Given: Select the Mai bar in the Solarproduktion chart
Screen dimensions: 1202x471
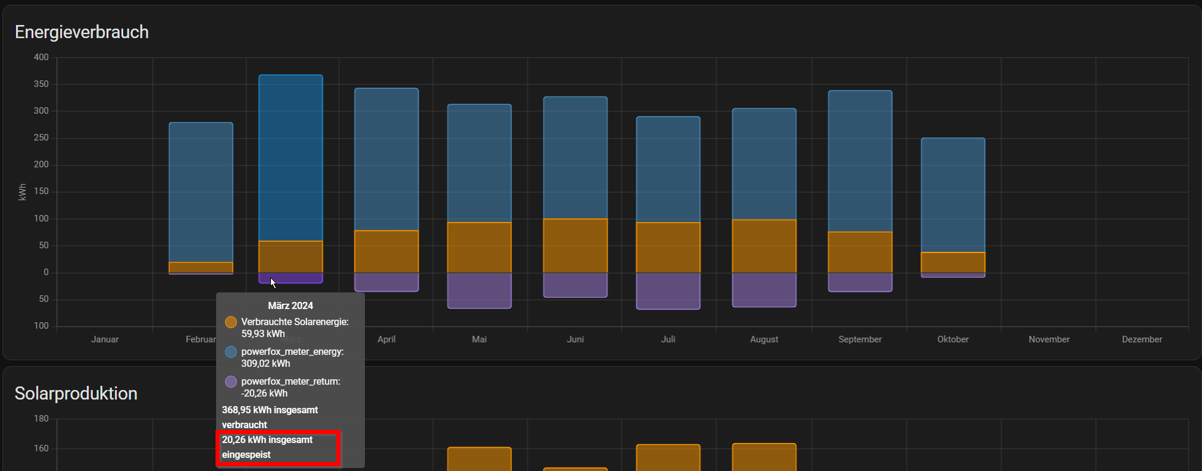Looking at the screenshot, I should (479, 459).
